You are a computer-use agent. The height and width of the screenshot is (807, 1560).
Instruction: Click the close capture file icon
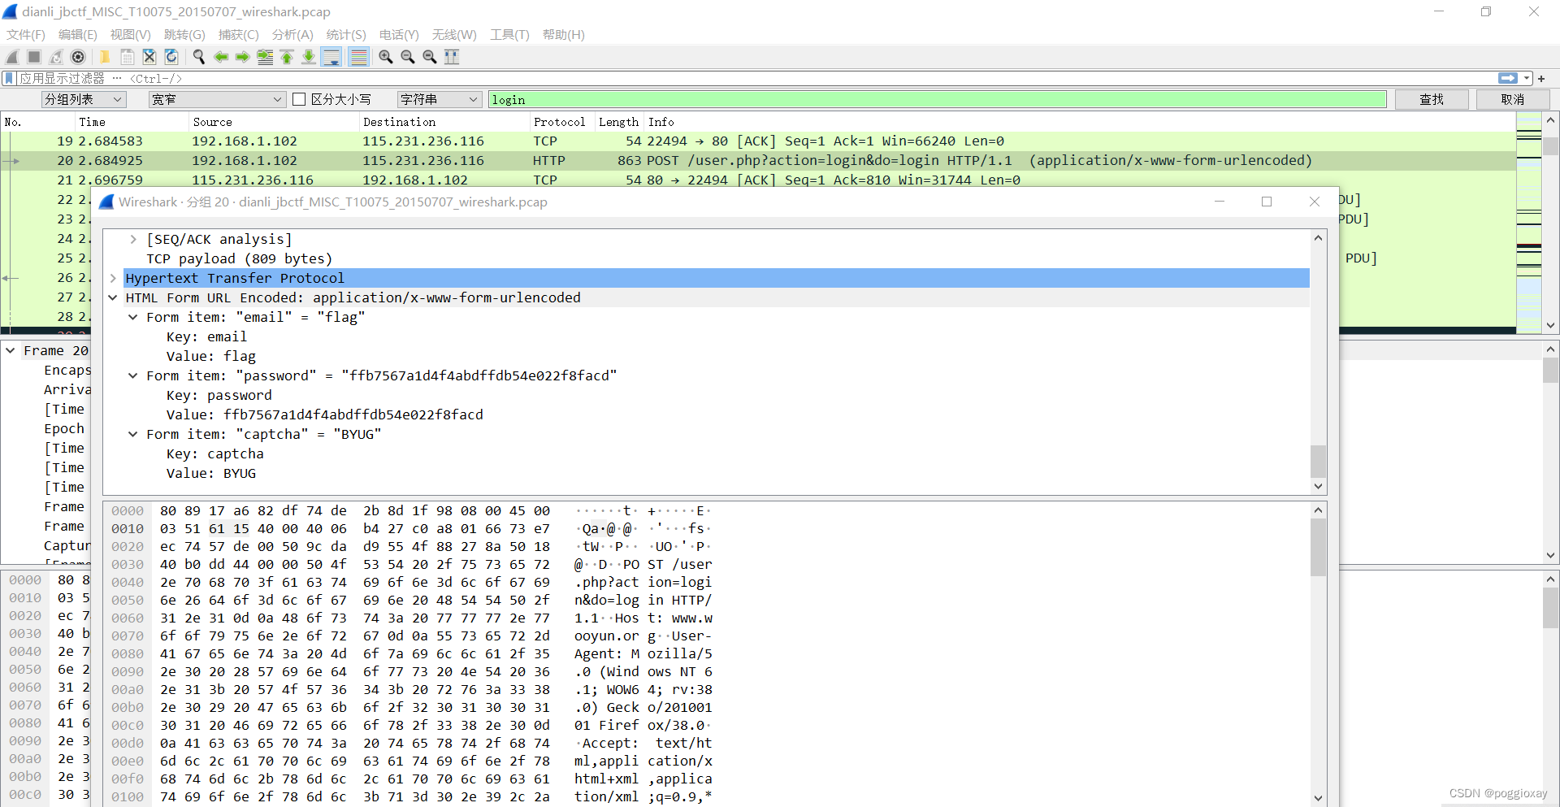pyautogui.click(x=149, y=57)
